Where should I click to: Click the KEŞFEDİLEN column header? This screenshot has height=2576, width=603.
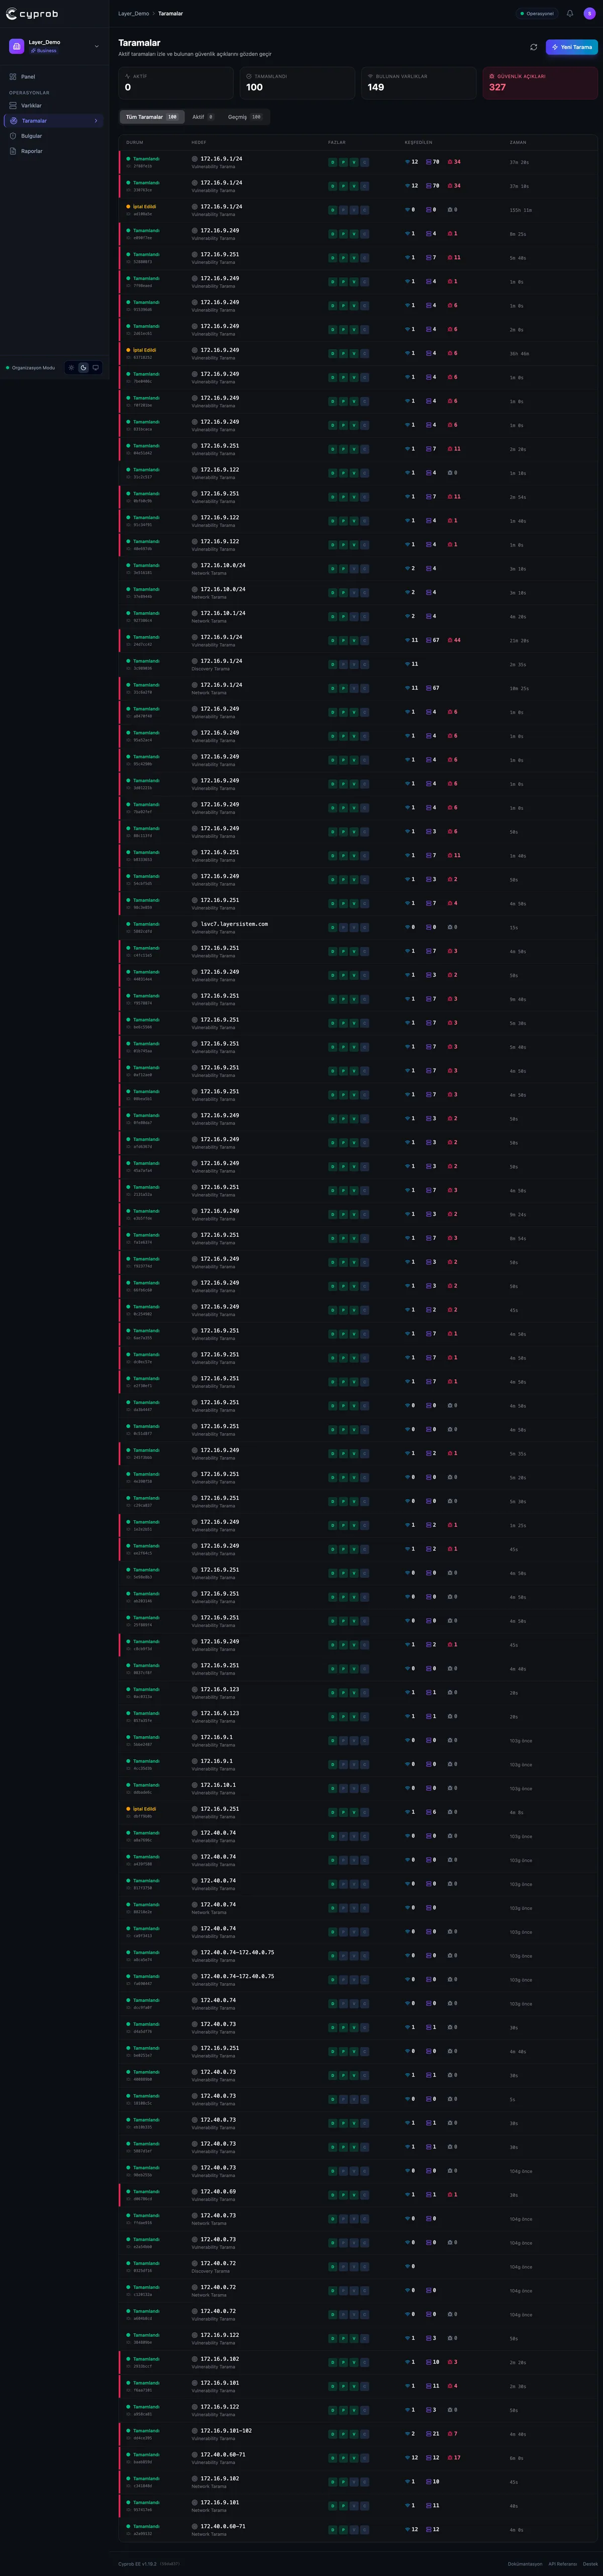pos(418,143)
